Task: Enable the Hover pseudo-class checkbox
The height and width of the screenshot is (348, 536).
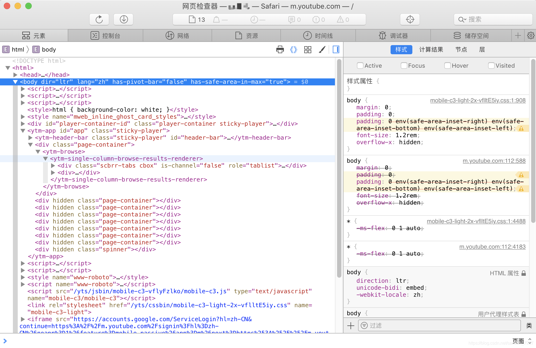Action: click(x=447, y=66)
